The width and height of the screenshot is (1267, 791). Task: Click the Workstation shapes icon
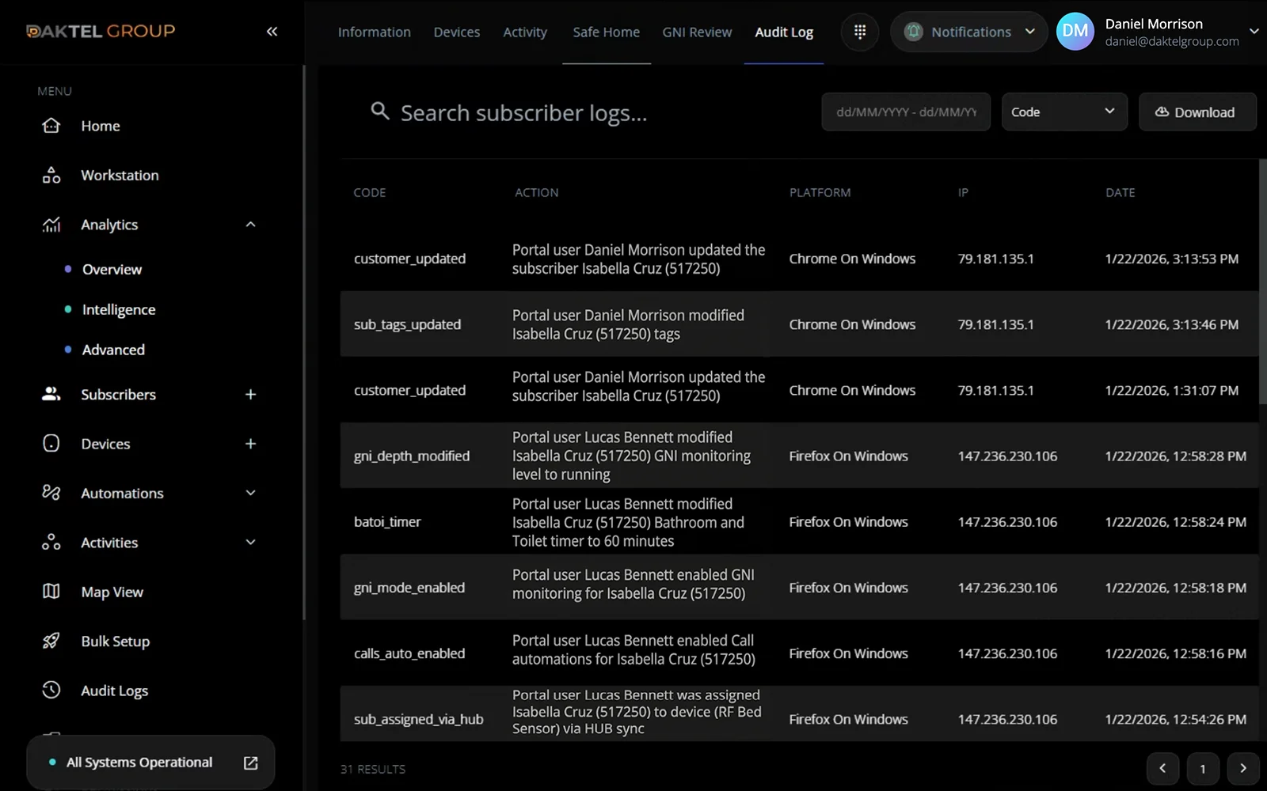(51, 175)
